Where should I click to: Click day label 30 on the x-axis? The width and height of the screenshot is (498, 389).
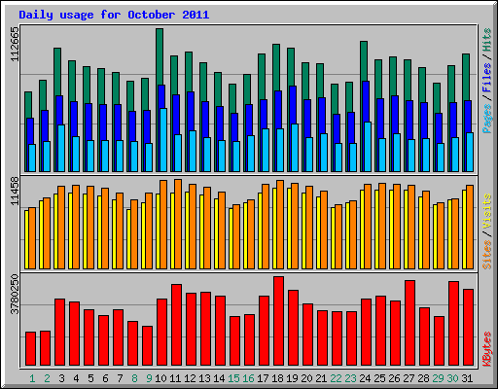click(x=452, y=378)
